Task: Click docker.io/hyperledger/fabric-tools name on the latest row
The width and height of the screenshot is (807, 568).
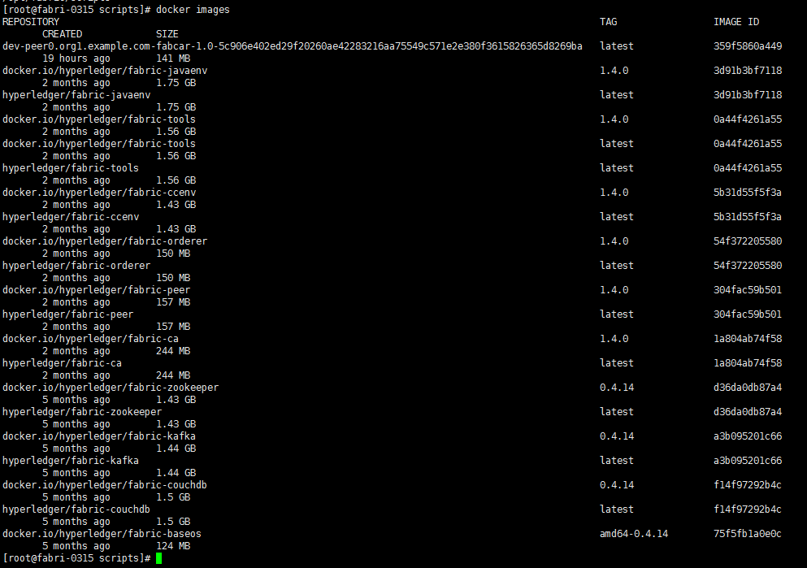Action: [x=99, y=144]
